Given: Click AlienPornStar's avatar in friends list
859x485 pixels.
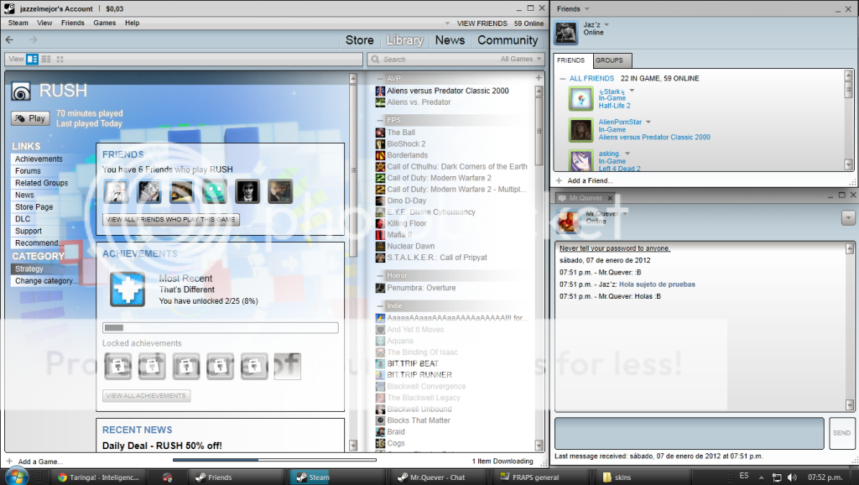Looking at the screenshot, I should (580, 130).
